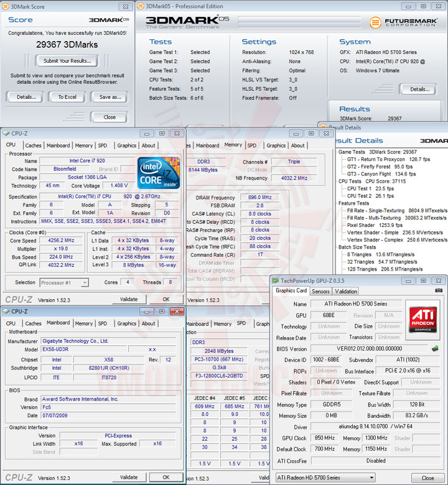This screenshot has height=485, width=448.
Task: Click Validate in the Processor CPU-Z window
Action: pyautogui.click(x=129, y=300)
